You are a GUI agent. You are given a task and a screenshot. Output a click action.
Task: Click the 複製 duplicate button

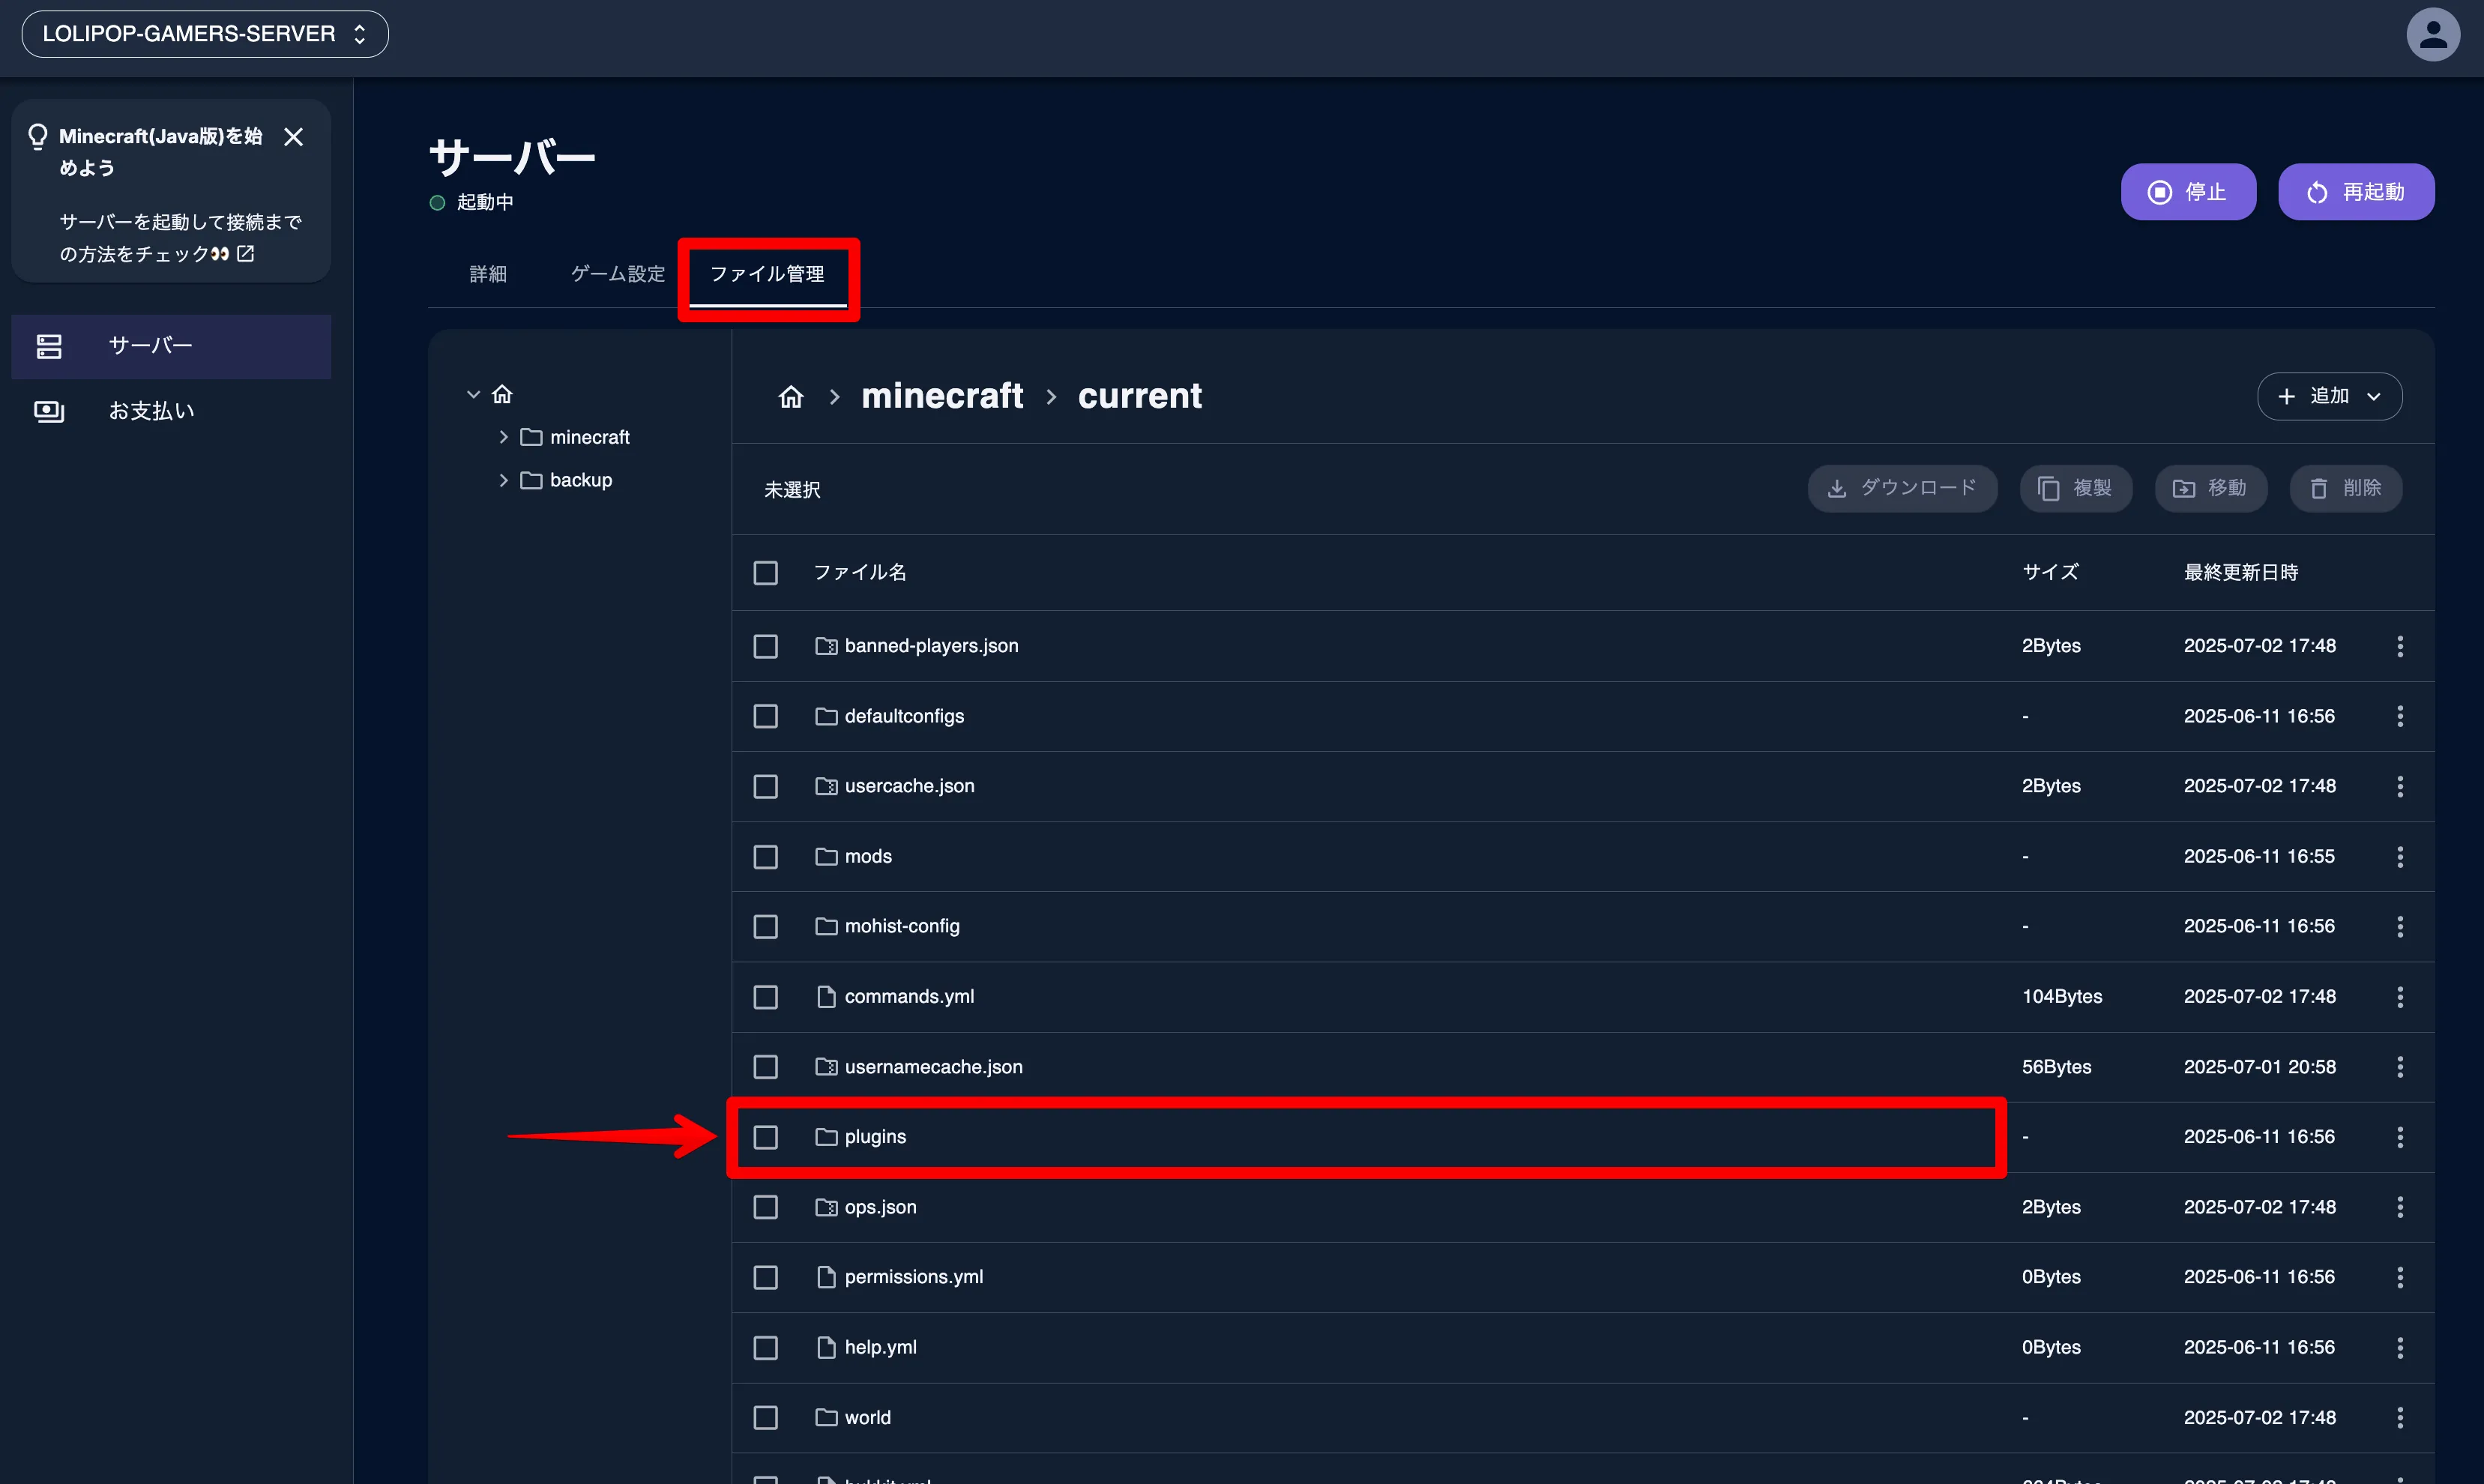[2076, 488]
